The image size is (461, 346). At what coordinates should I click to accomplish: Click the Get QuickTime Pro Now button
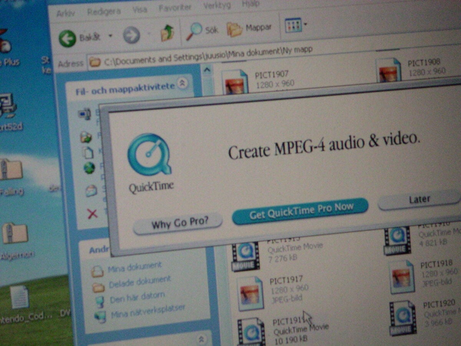point(300,211)
